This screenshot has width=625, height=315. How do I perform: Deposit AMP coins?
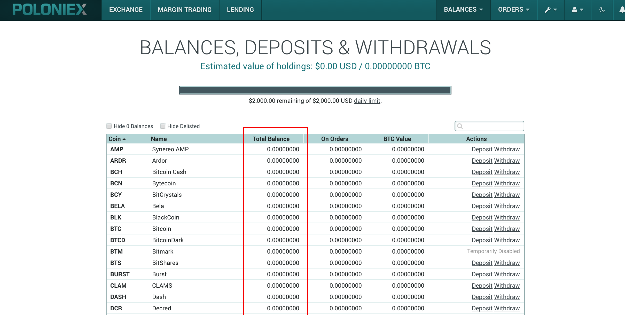482,149
